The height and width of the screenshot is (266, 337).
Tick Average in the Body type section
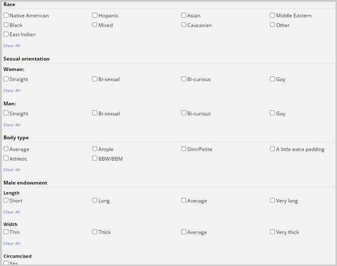[6, 149]
